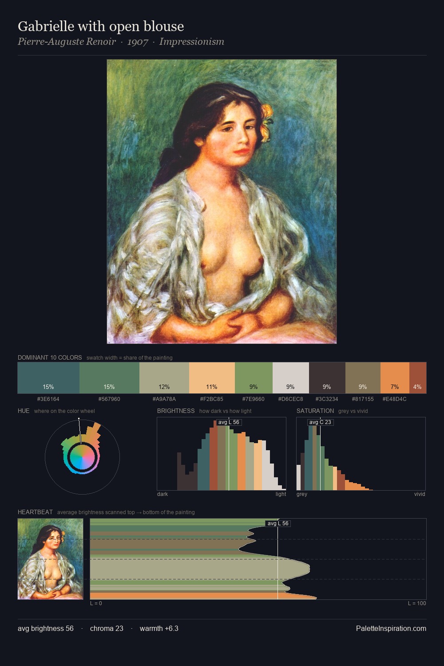Screen dimensions: 444x666
Task: Click 'where on the color wheel' caption
Action: [64, 411]
